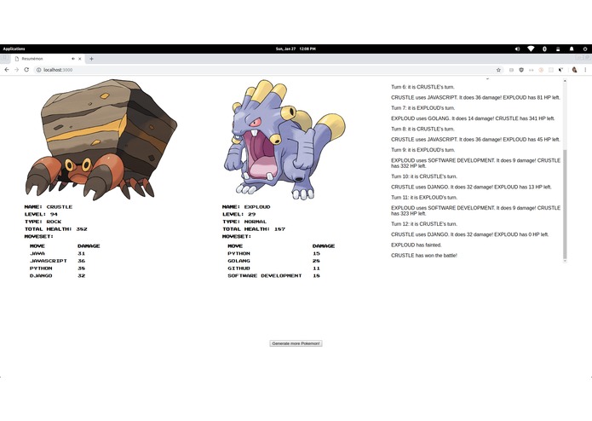The width and height of the screenshot is (592, 421).
Task: Select "CRUSTLE has won the battle!" line
Action: 424,256
